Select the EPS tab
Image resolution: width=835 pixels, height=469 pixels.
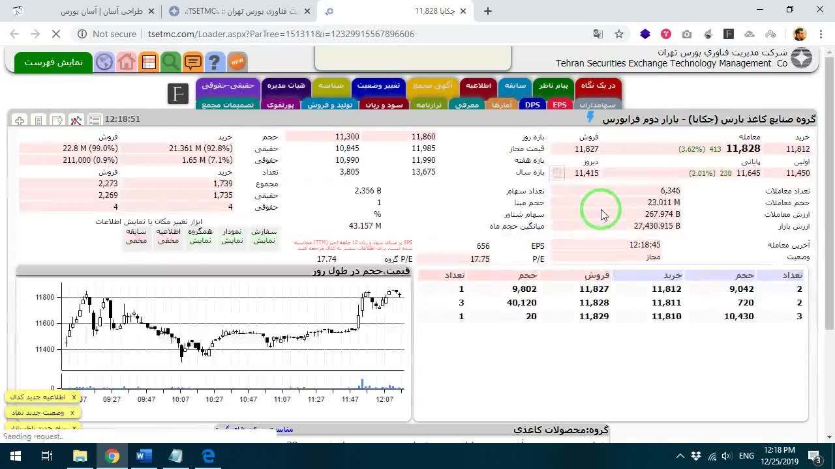560,104
